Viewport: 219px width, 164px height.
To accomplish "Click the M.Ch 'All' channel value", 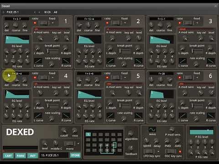I will point(55,12).
